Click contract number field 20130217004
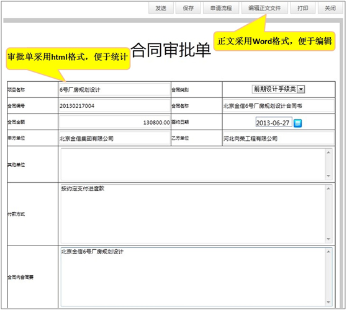This screenshot has height=310, width=347. [114, 106]
